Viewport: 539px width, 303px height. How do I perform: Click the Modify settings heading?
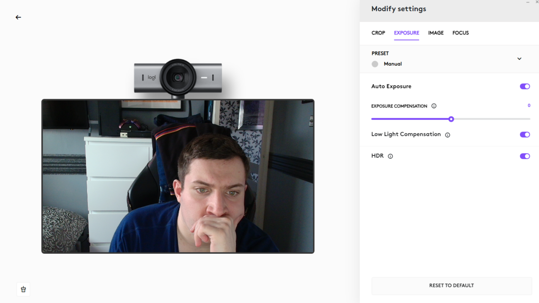[398, 9]
